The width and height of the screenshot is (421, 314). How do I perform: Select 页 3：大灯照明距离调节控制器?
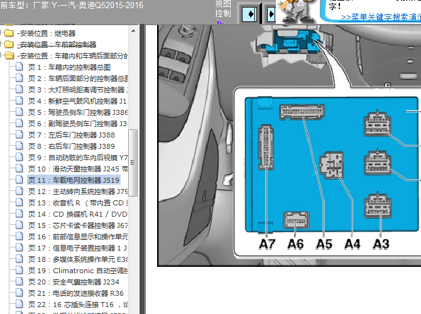coord(77,90)
